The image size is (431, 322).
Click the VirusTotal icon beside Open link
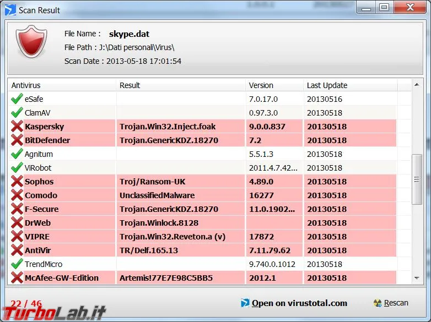245,303
